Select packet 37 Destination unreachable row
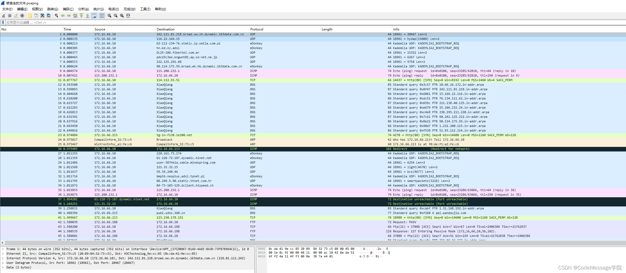 click(313, 199)
